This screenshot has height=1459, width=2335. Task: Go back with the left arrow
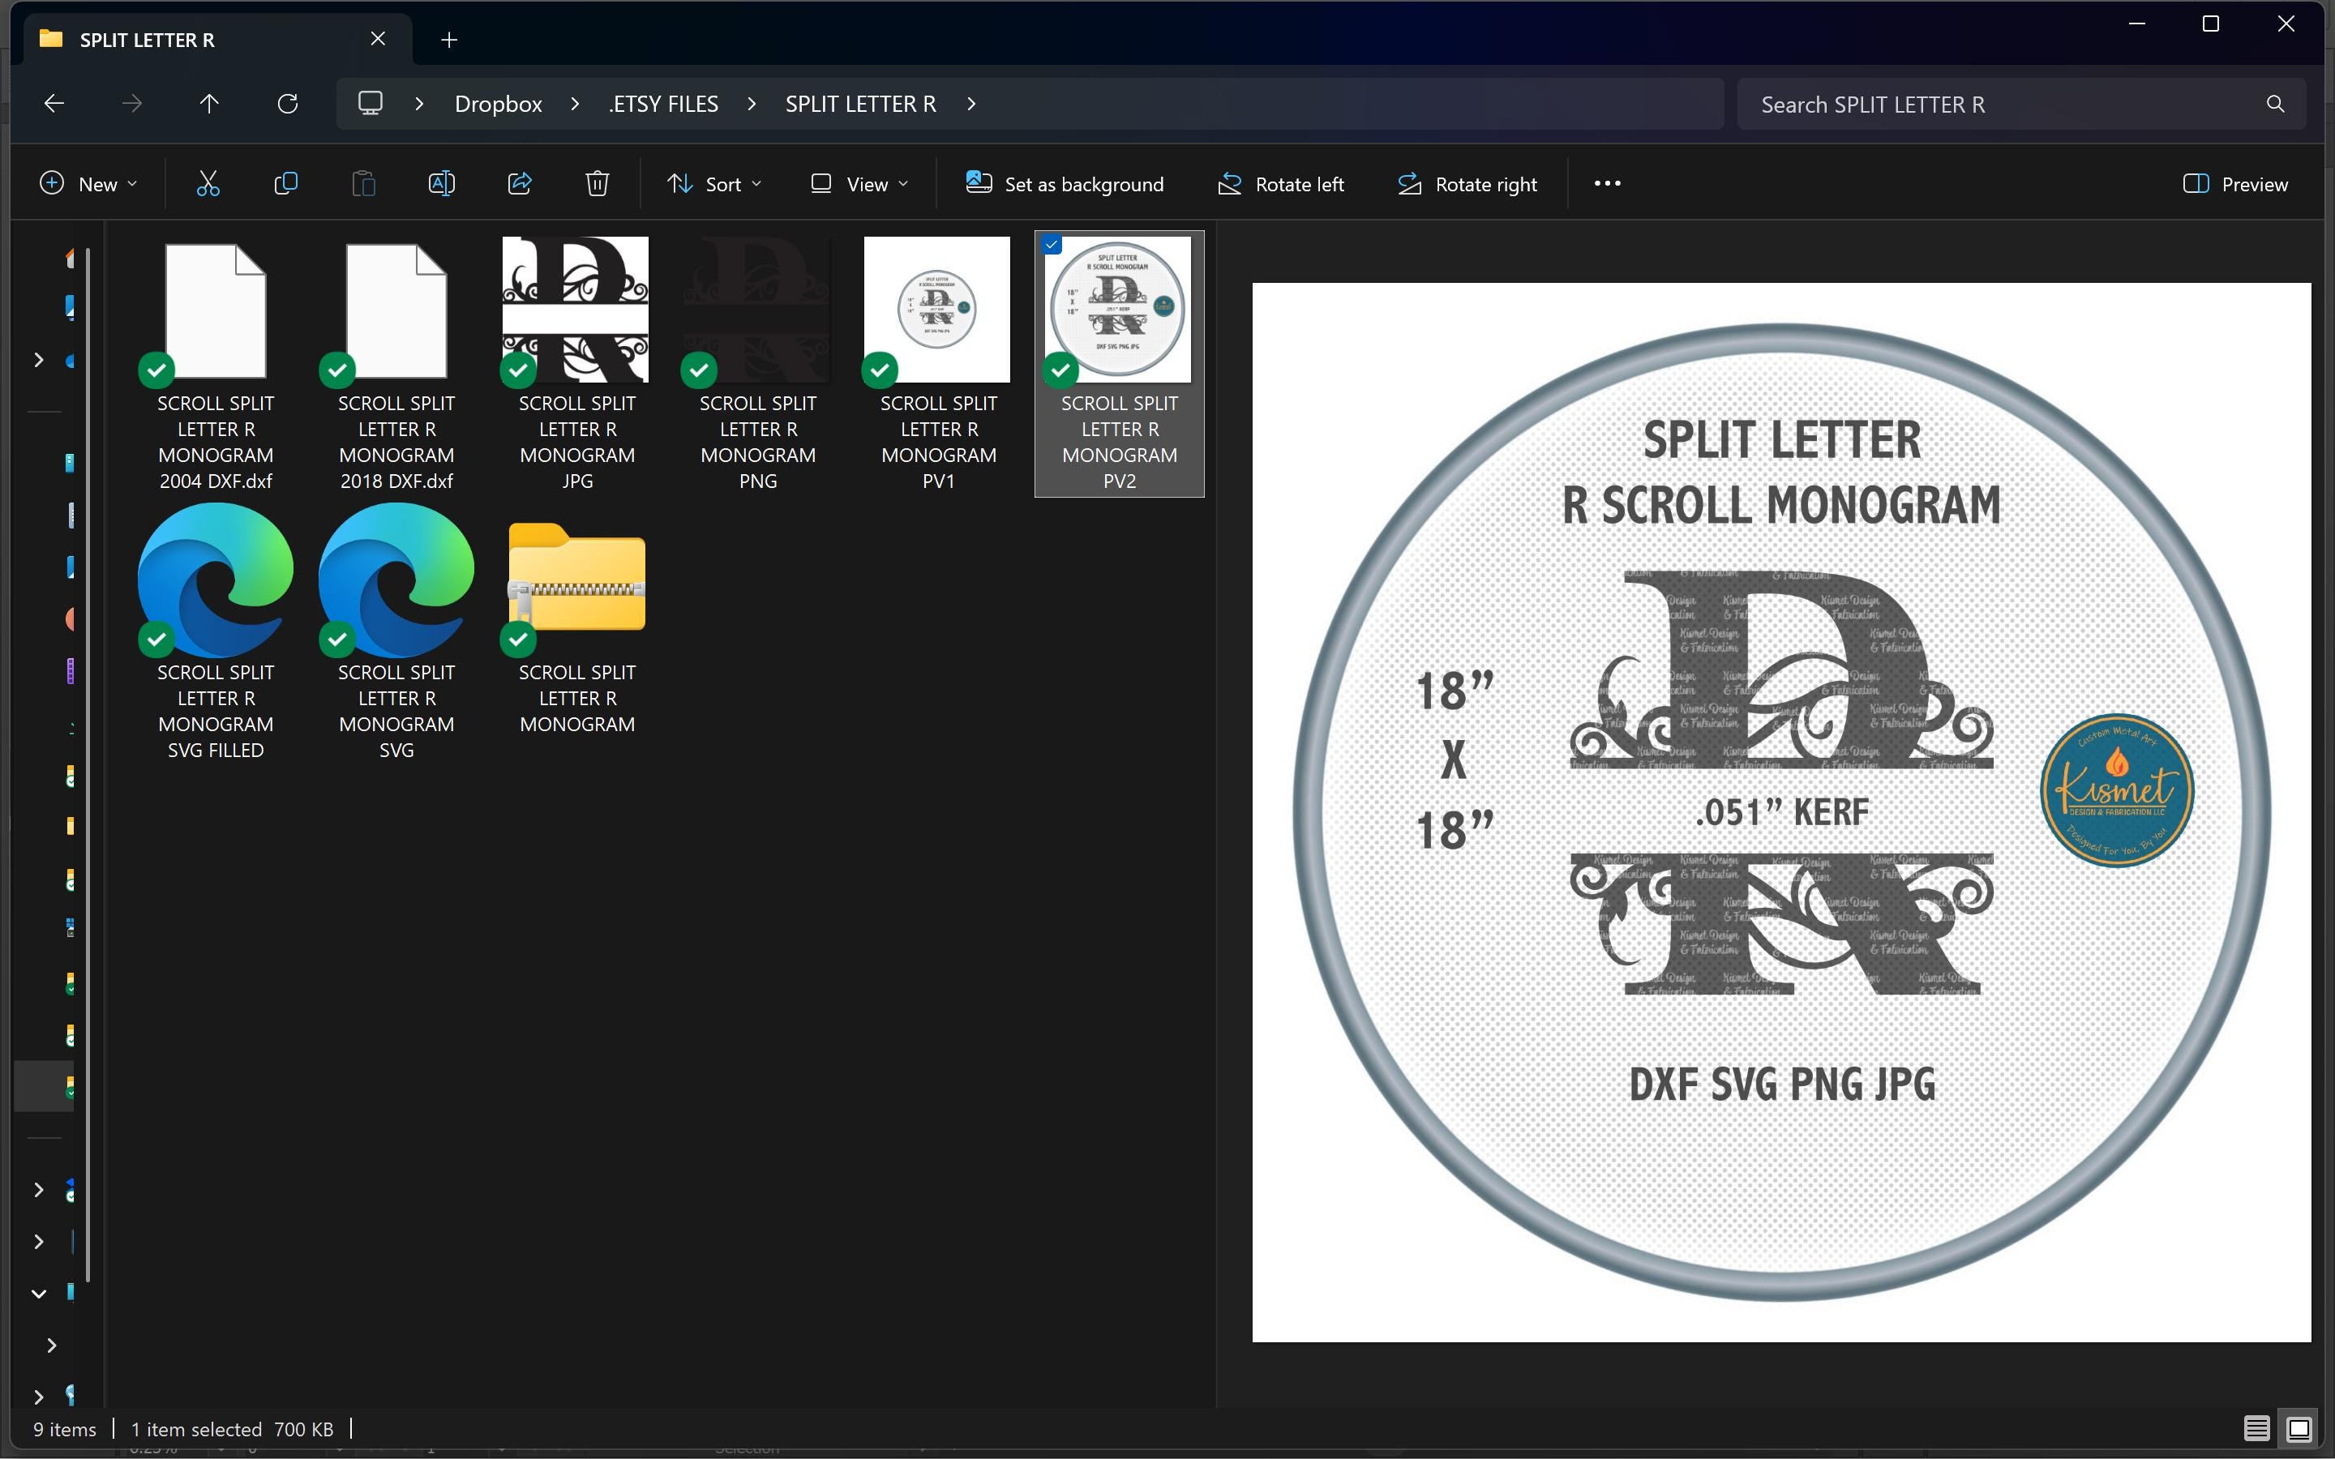pos(54,103)
